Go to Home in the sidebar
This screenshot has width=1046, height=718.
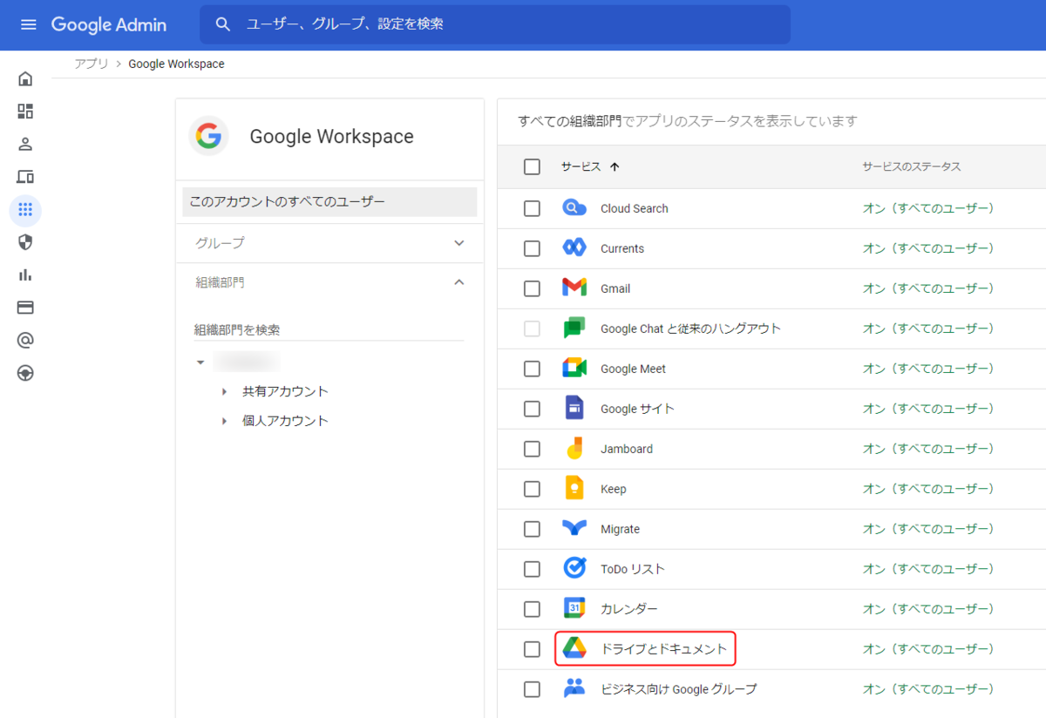coord(25,79)
